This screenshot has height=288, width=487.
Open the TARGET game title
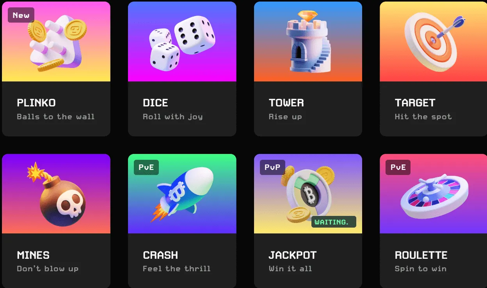click(415, 103)
